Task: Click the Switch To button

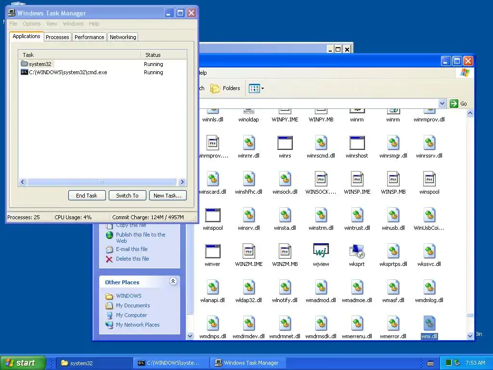Action: click(x=127, y=196)
